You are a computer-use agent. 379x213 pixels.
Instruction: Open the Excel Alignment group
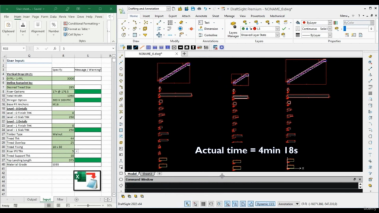click(38, 28)
